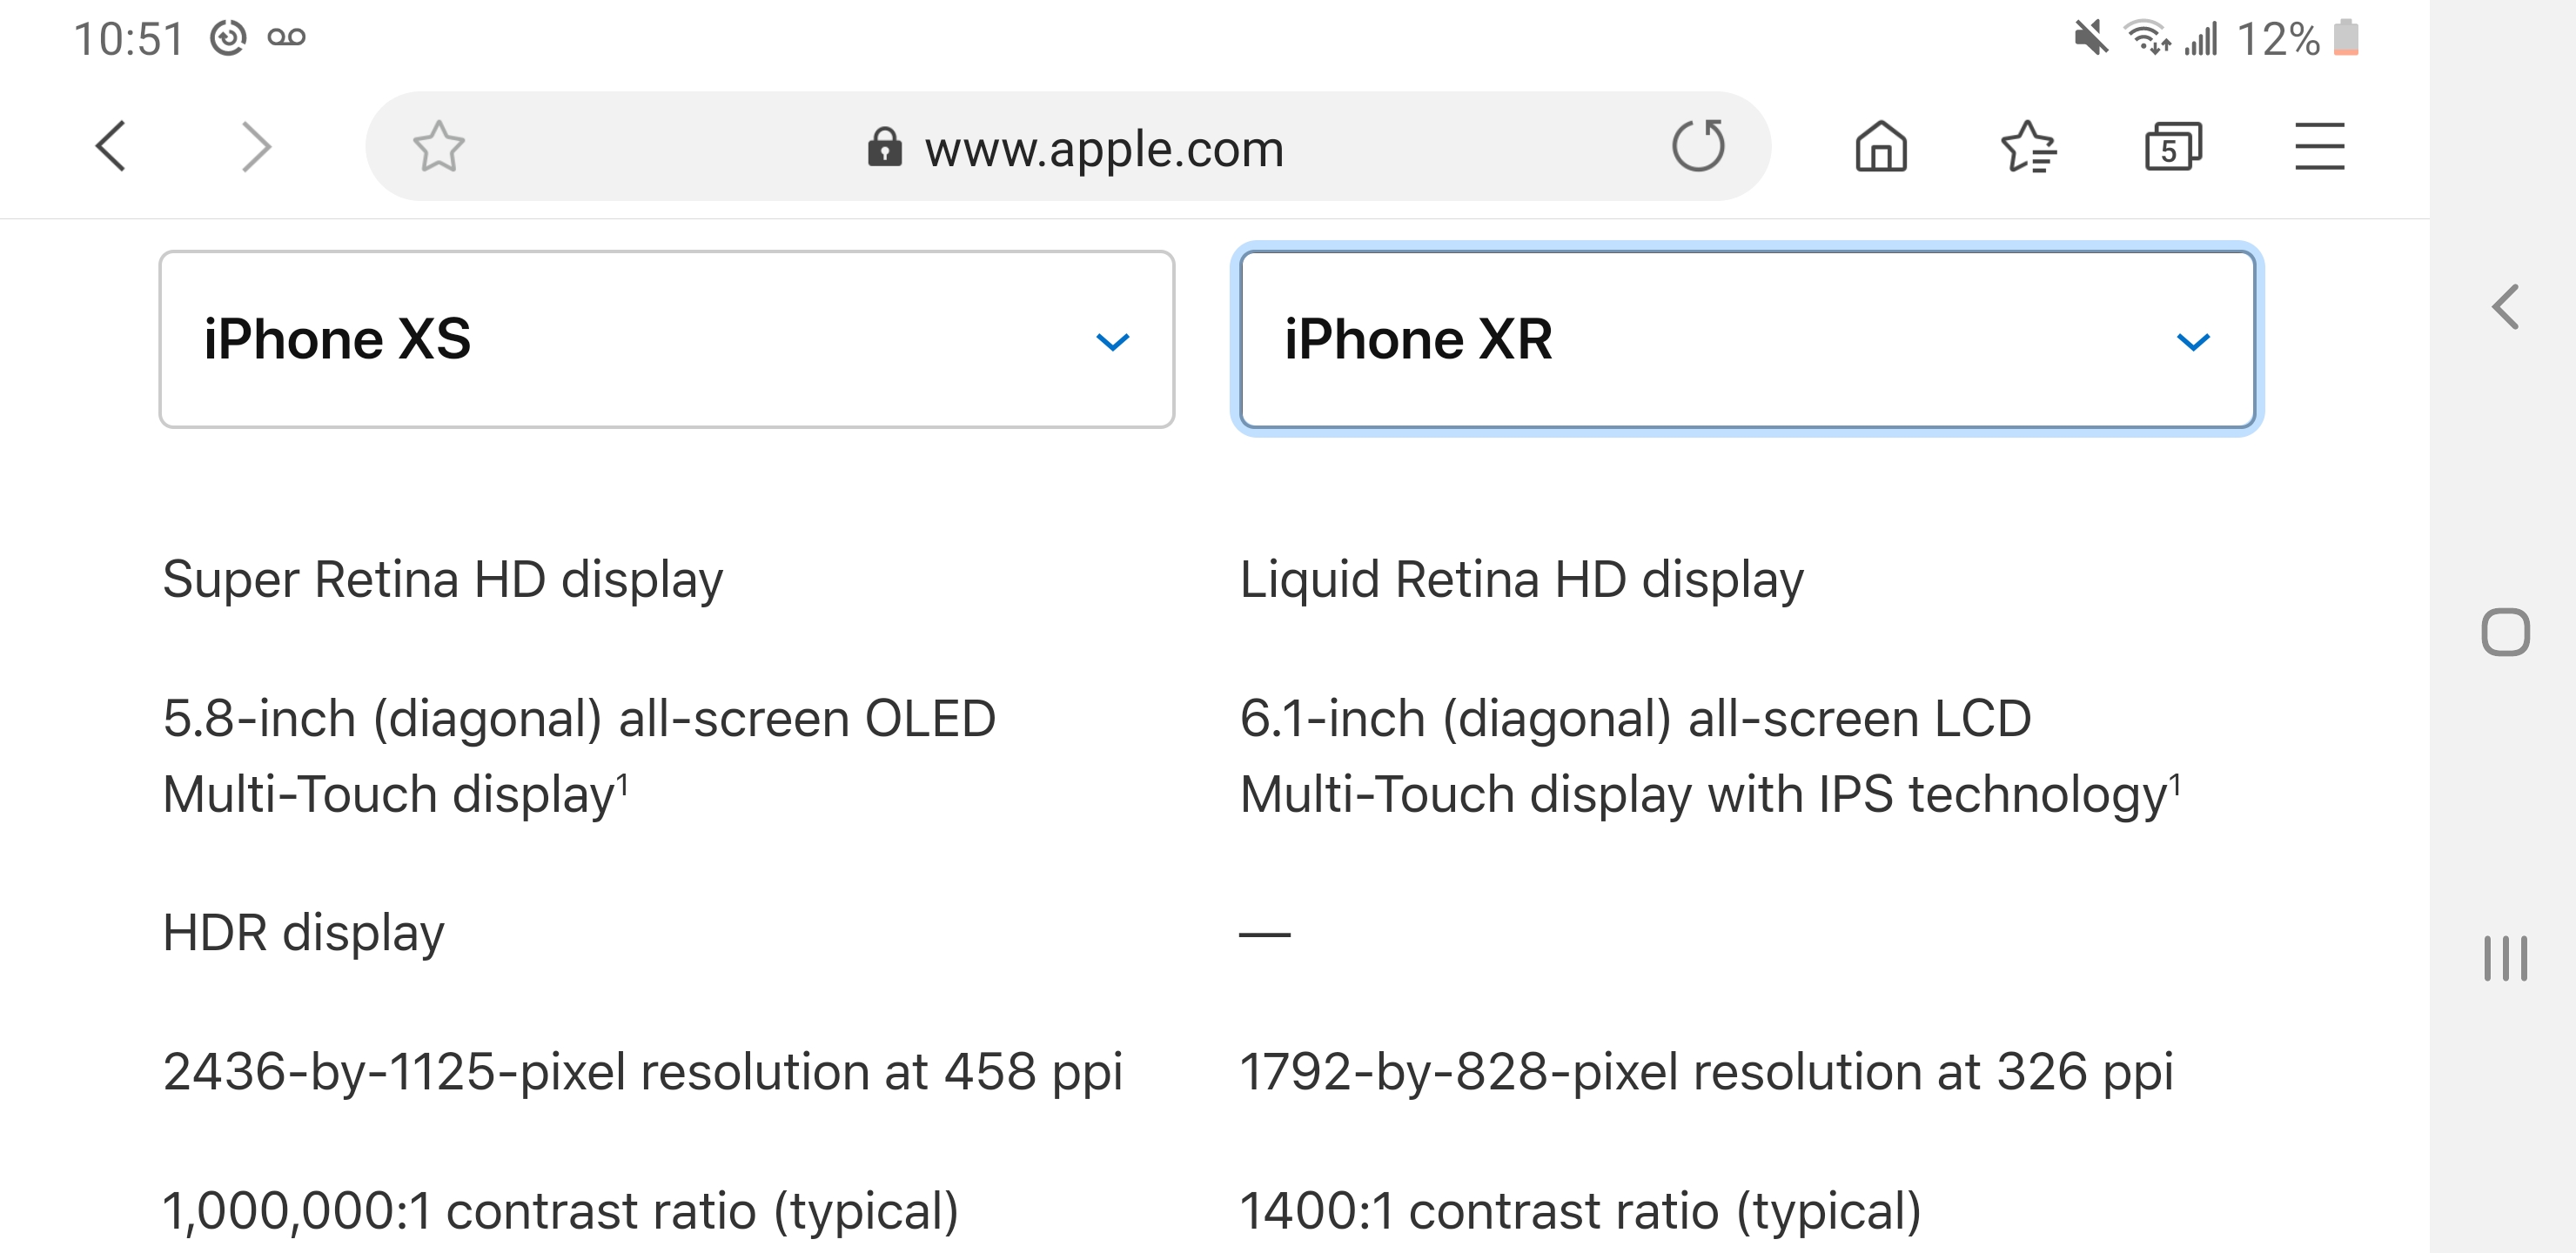
Task: Show the five open tabs
Action: (2173, 147)
